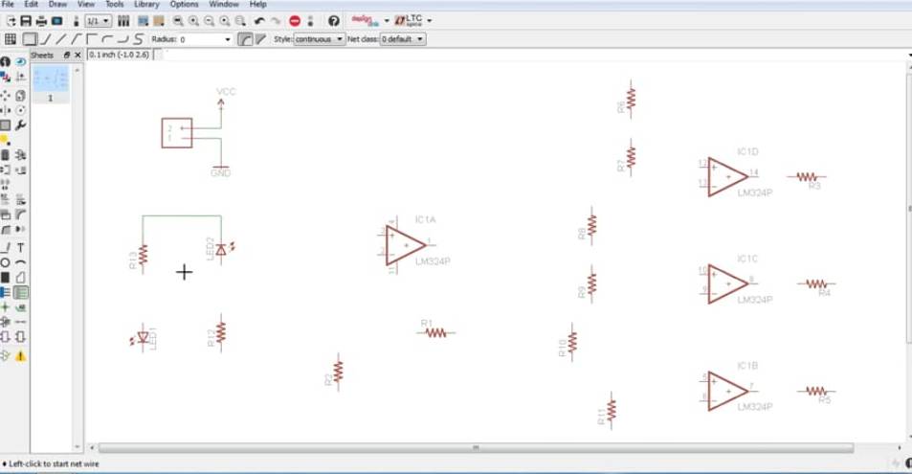The height and width of the screenshot is (474, 912).
Task: Open the Edit menu
Action: pyautogui.click(x=32, y=4)
